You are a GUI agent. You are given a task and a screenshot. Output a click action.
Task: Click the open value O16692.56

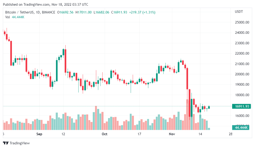tap(66, 12)
